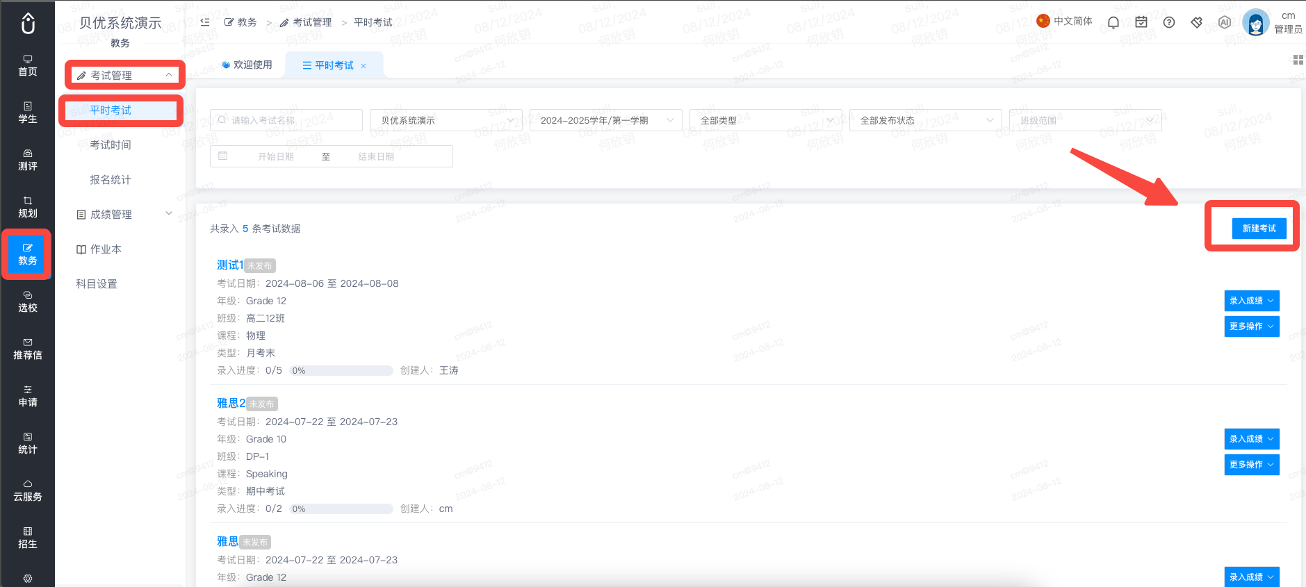Viewport: 1306px width, 587px height.
Task: Open the 全部发布状态 dropdown
Action: pos(925,120)
